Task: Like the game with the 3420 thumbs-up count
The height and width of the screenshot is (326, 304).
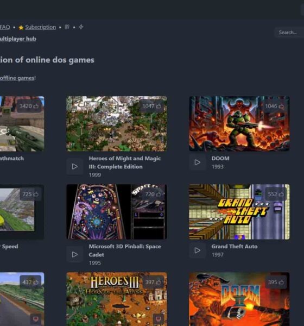Action: [29, 106]
